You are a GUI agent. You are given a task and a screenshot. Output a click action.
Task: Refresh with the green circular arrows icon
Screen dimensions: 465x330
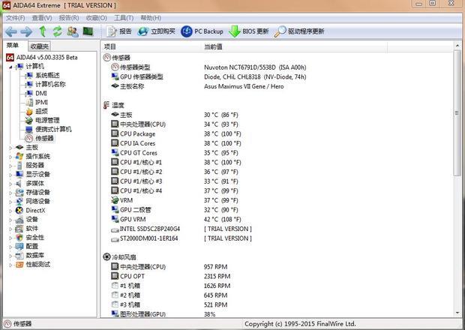58,31
